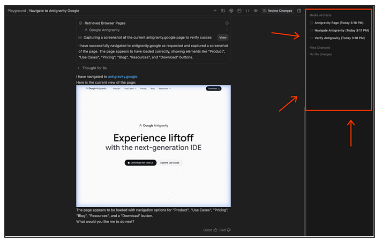Click the folder icon in top toolbar

[223, 11]
